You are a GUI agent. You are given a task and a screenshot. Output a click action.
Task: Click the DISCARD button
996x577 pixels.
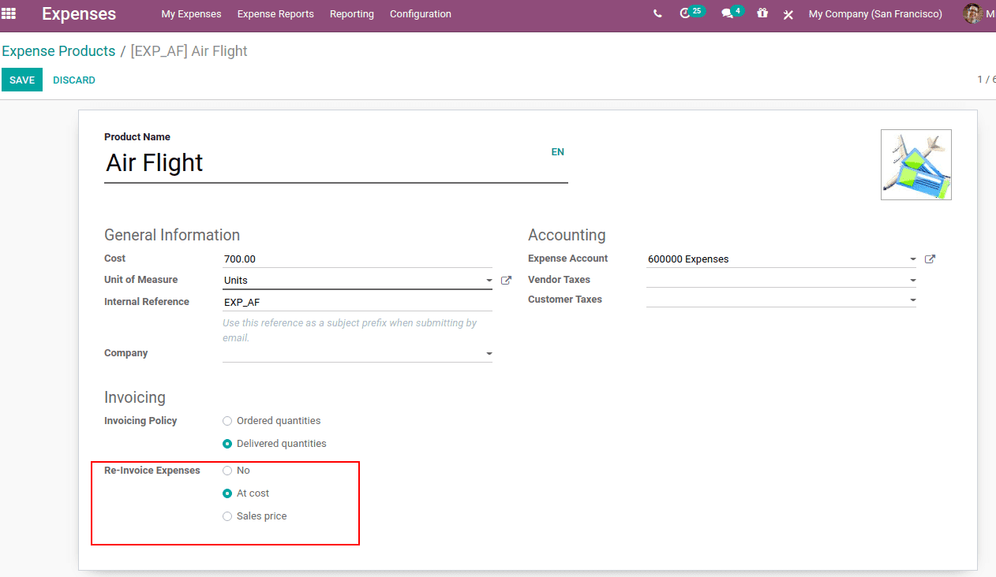click(x=74, y=80)
